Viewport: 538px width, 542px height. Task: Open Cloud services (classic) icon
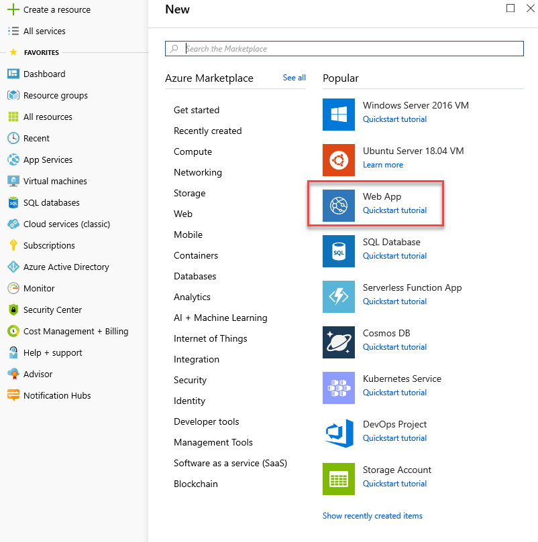[x=13, y=224]
